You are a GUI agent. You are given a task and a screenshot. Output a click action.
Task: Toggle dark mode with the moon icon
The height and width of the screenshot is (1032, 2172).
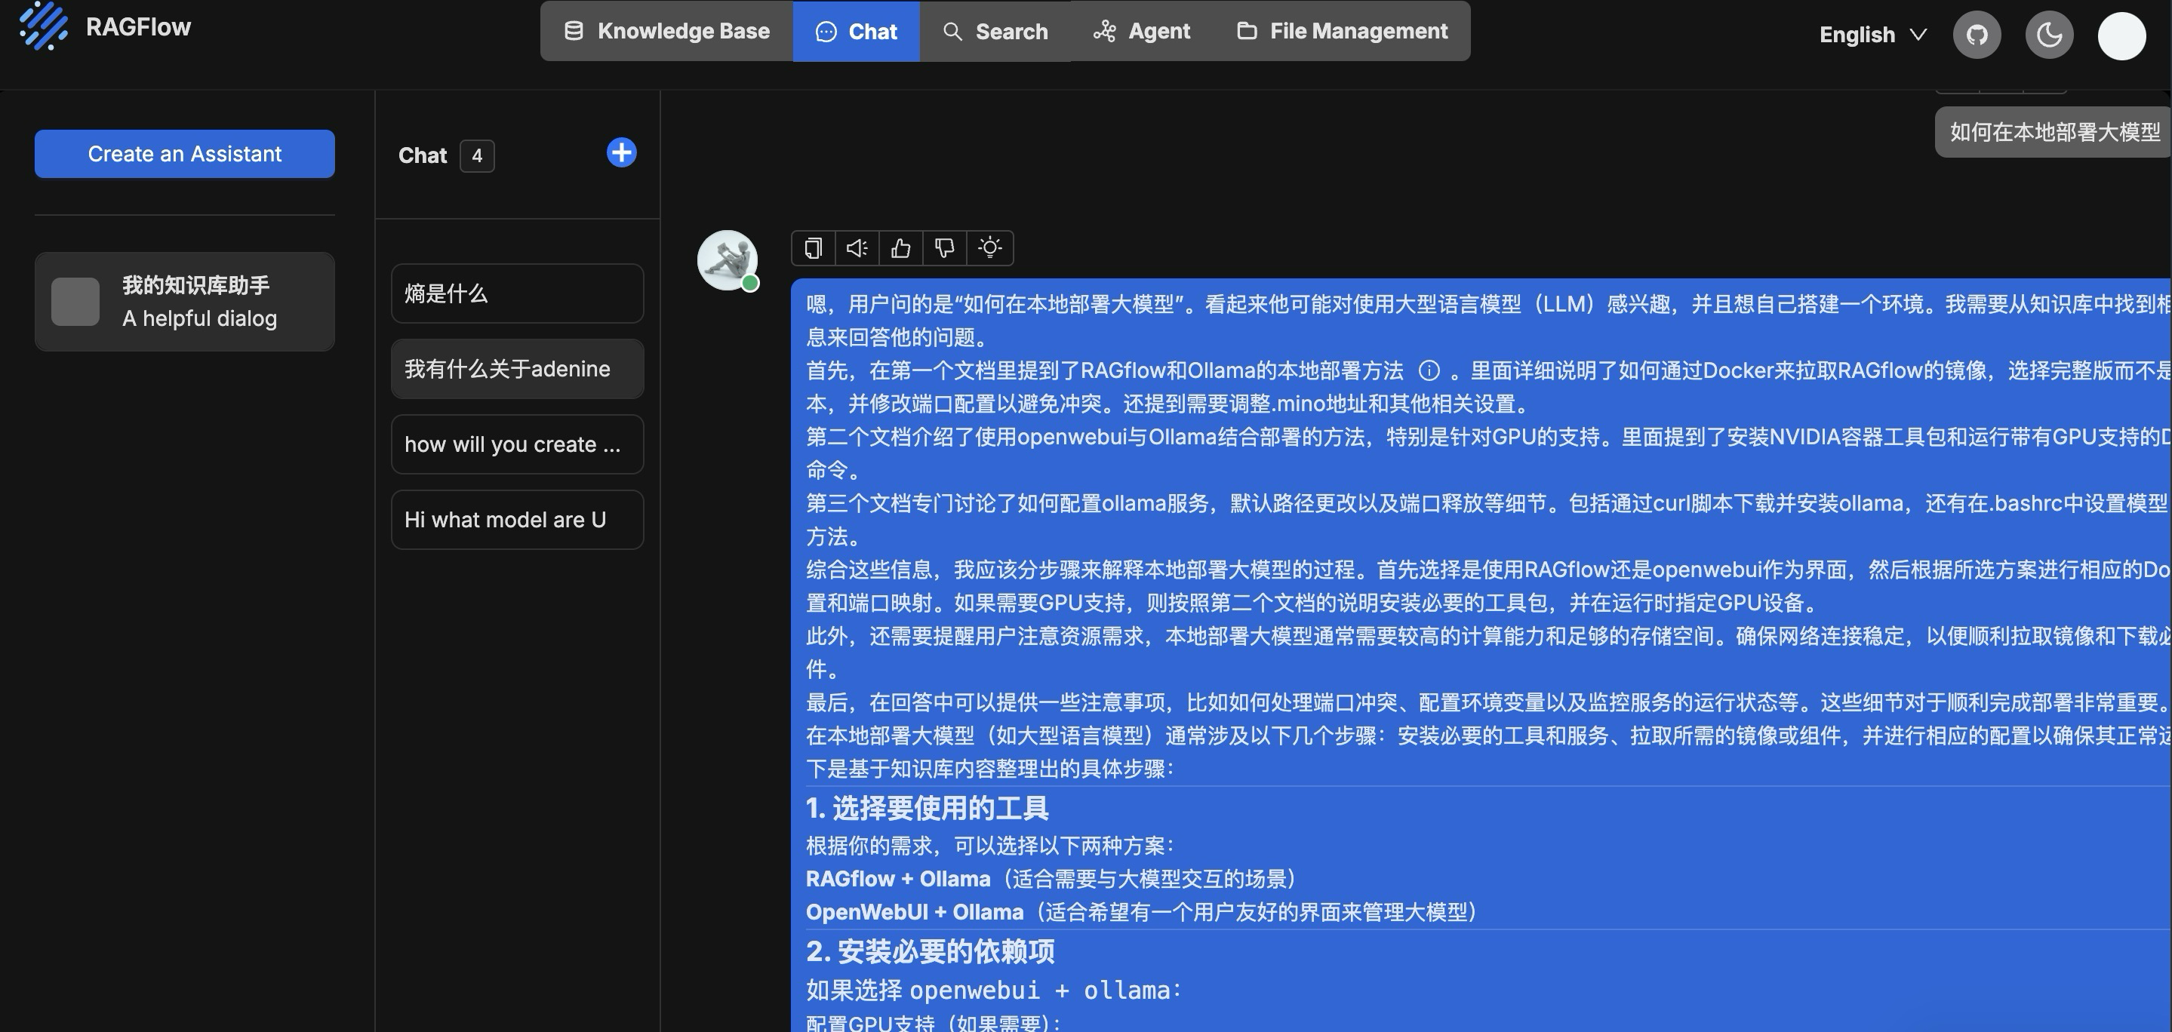point(2049,35)
